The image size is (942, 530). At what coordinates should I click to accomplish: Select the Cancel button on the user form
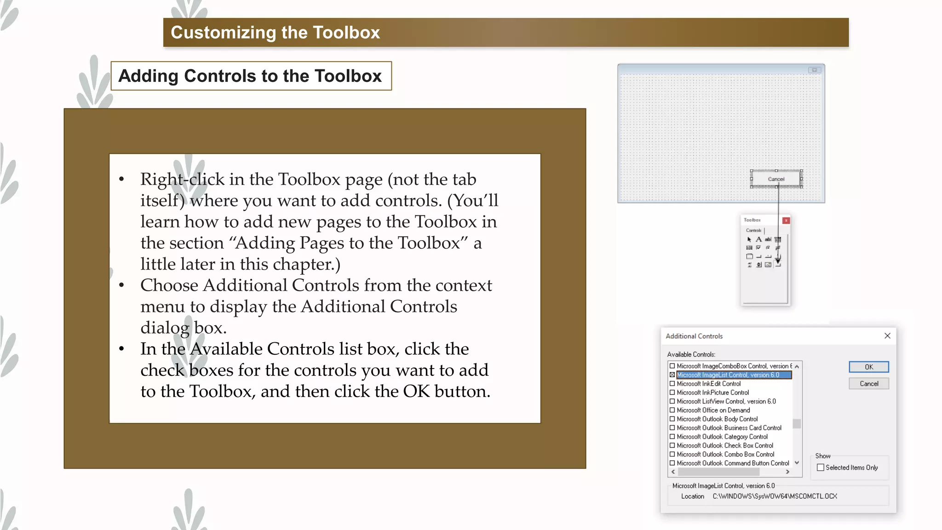coord(776,179)
